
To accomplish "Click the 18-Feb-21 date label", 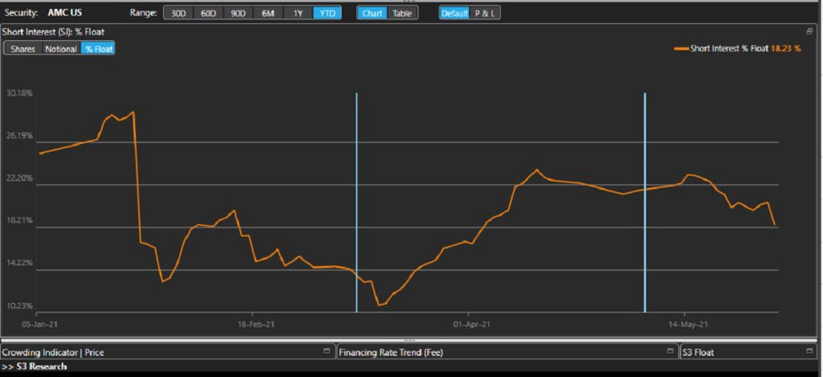I will [x=254, y=324].
